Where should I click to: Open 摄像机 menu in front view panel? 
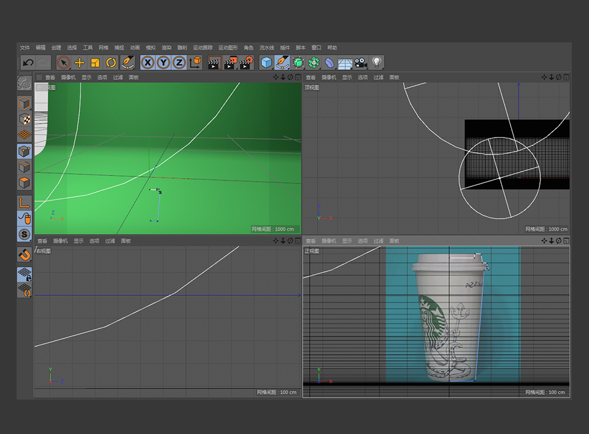coord(329,241)
